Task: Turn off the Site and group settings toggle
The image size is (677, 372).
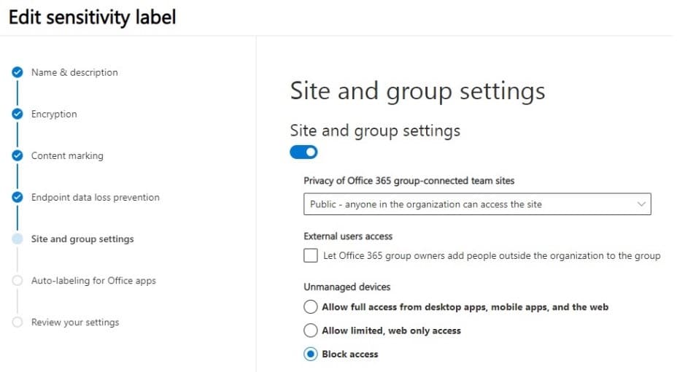Action: 303,152
